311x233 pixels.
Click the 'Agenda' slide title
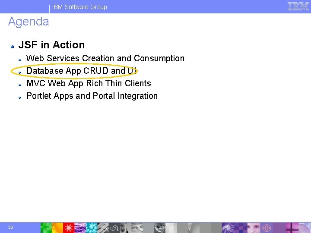coord(29,22)
